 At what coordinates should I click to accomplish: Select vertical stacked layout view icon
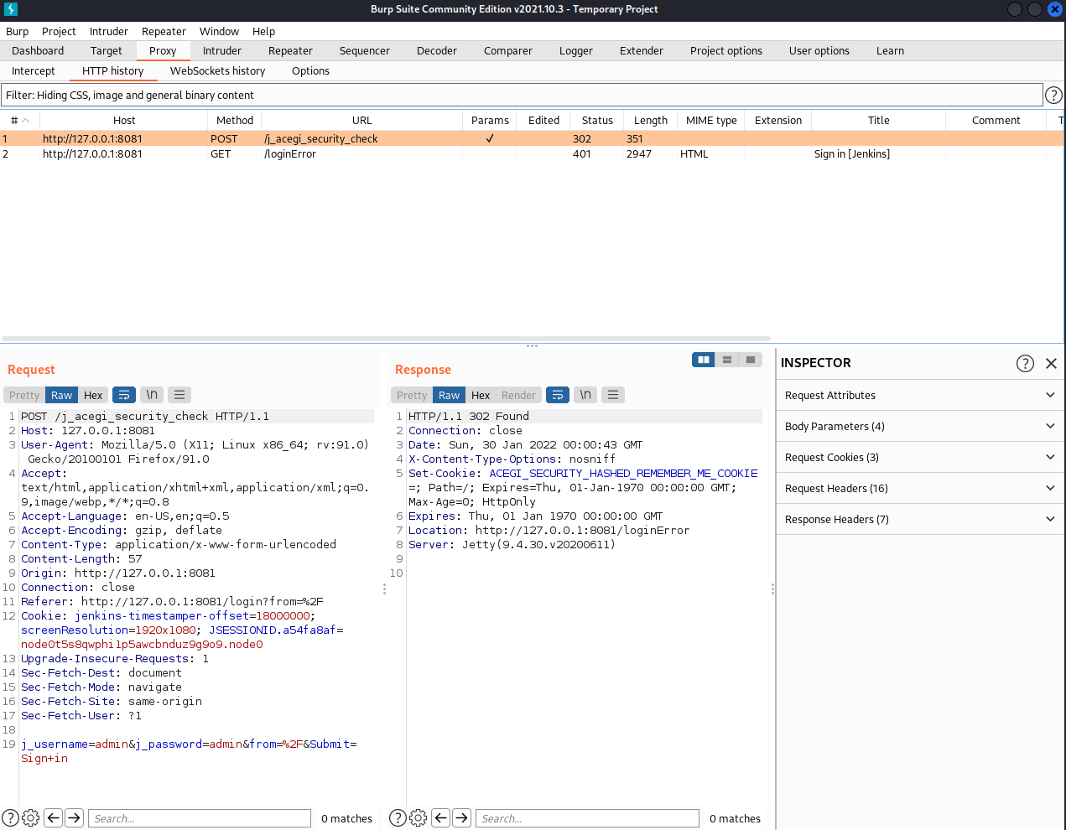[x=727, y=360]
